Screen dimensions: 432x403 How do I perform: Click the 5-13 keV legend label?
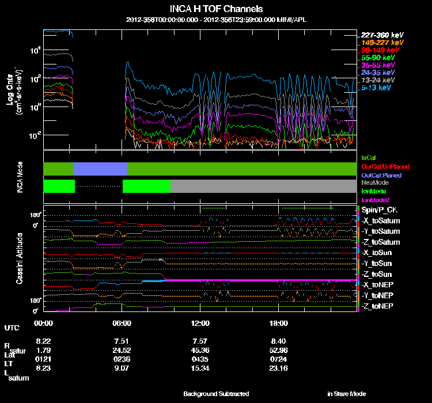(x=378, y=88)
